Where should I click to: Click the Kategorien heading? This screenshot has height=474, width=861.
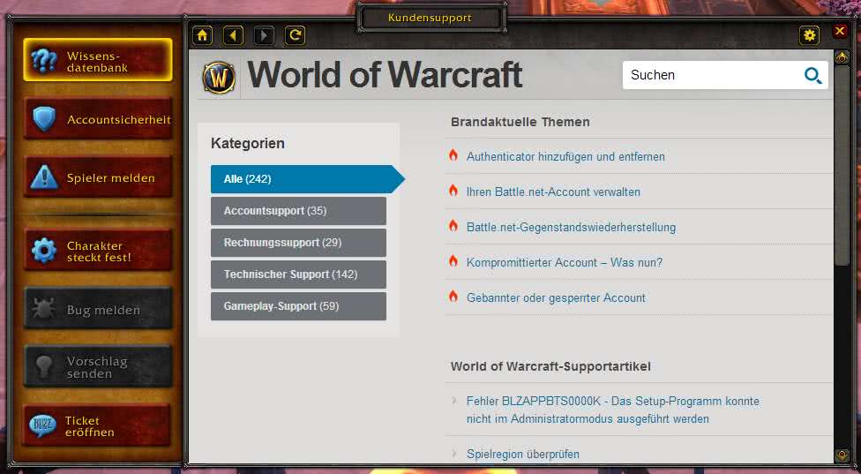(x=248, y=143)
